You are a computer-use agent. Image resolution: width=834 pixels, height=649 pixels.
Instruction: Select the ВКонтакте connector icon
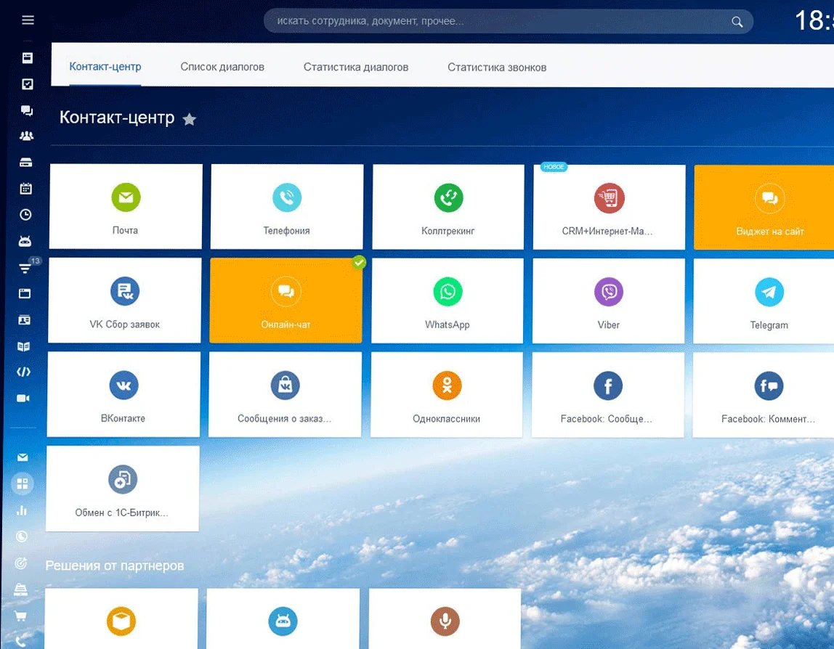point(124,386)
